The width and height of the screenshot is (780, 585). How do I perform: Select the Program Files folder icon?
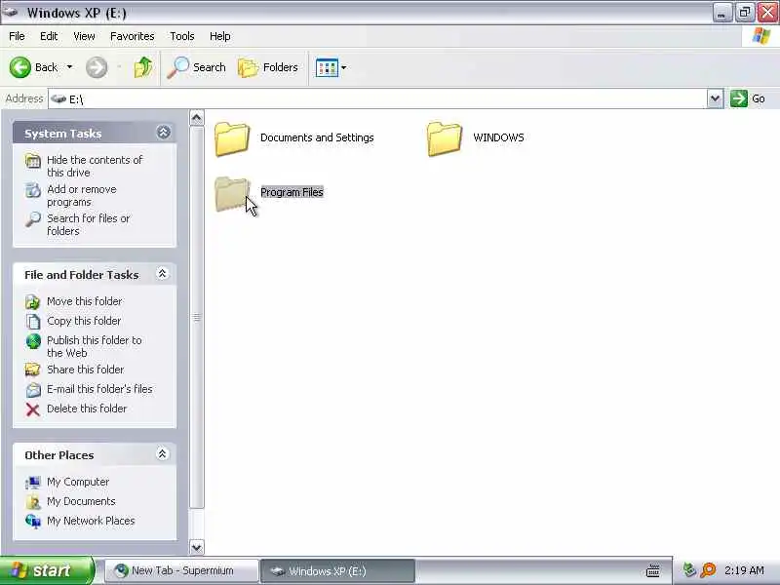232,194
